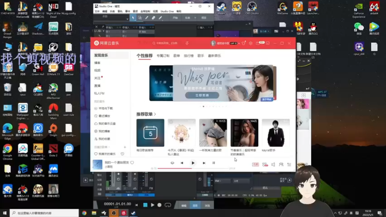Open the song recognition microphone icon in NetEase
The image size is (386, 217).
[187, 43]
